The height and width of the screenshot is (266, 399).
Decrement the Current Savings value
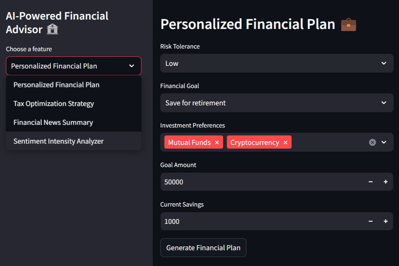coord(370,222)
